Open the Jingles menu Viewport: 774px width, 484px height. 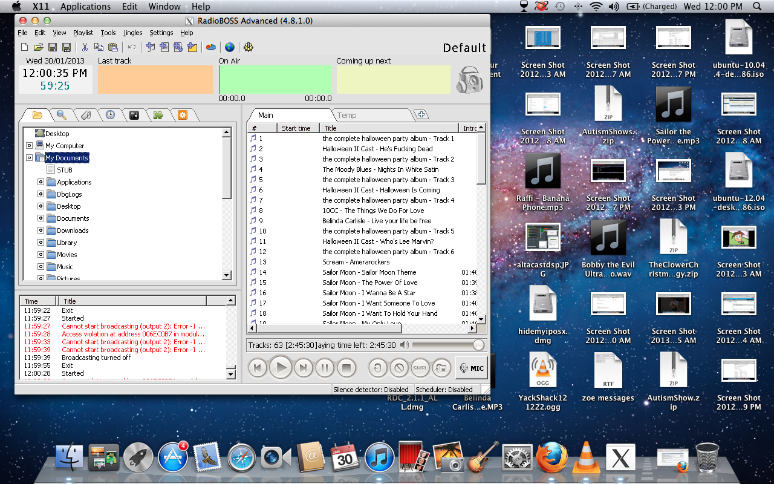133,33
